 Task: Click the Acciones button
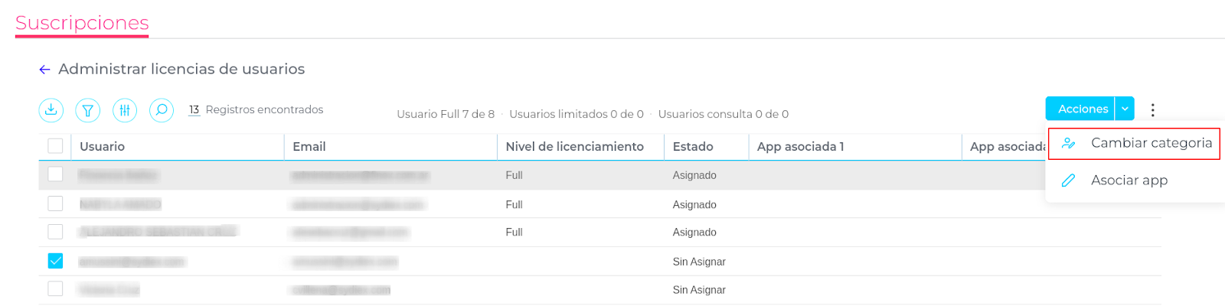[1082, 109]
